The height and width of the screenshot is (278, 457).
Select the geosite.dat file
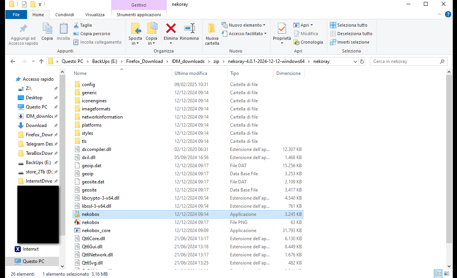[x=188, y=182]
